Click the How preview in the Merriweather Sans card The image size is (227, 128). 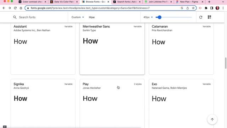pyautogui.click(x=90, y=41)
